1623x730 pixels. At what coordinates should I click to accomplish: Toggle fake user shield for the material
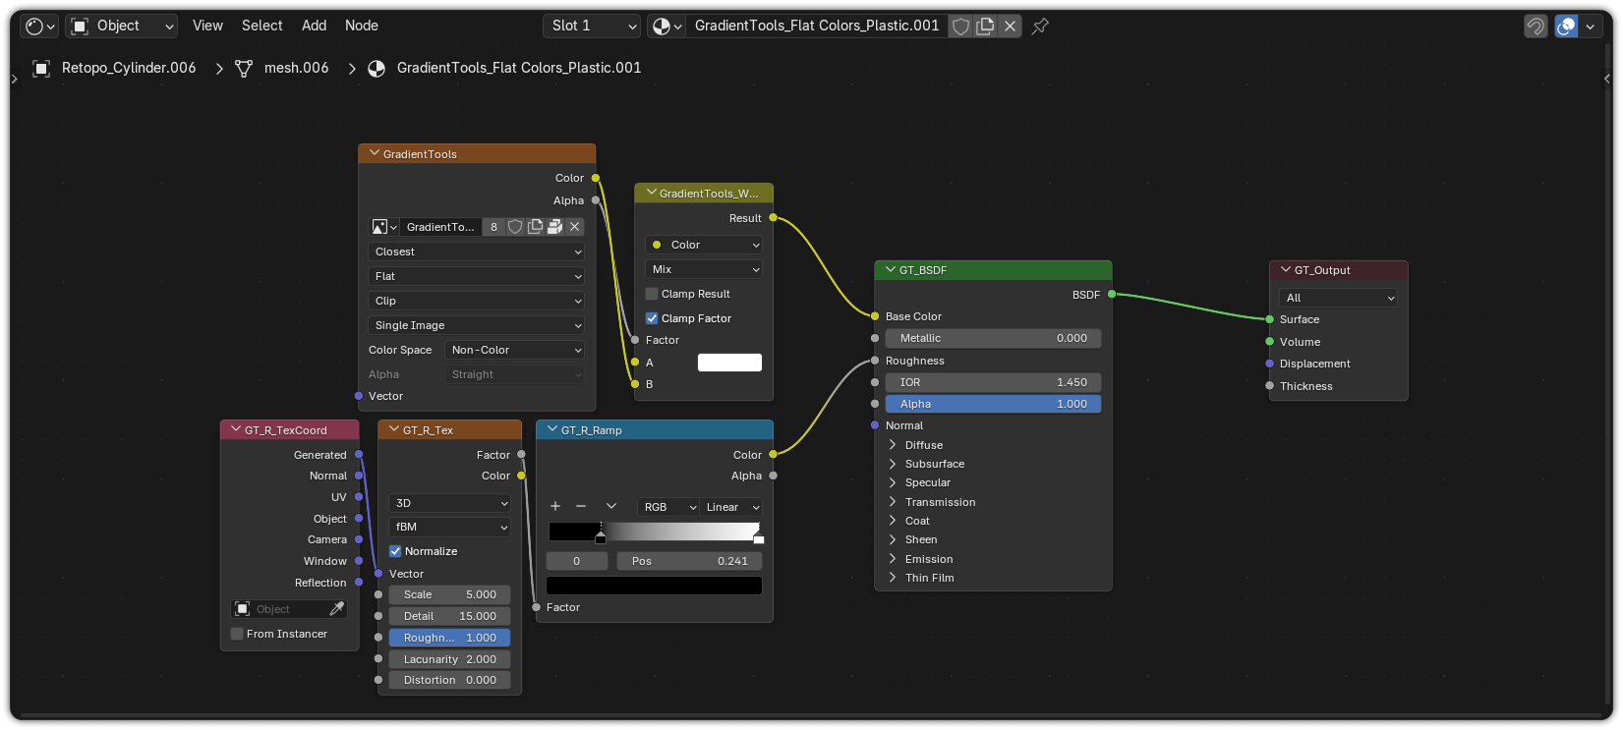pyautogui.click(x=960, y=27)
